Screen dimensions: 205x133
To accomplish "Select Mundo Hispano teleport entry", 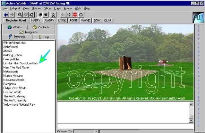I will (13, 76).
